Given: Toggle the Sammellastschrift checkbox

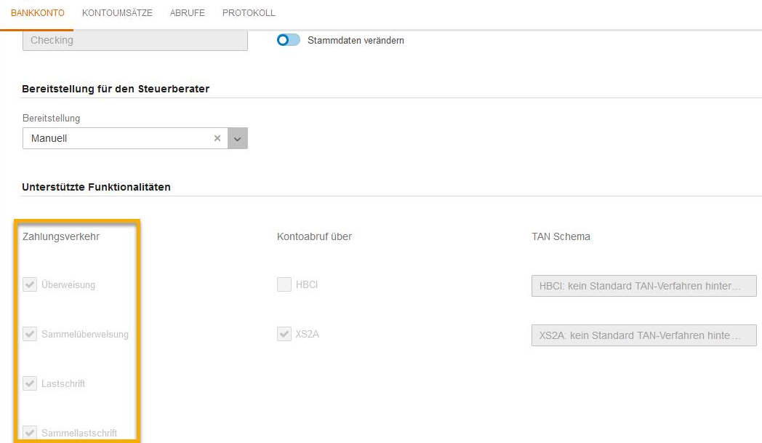Looking at the screenshot, I should click(30, 433).
